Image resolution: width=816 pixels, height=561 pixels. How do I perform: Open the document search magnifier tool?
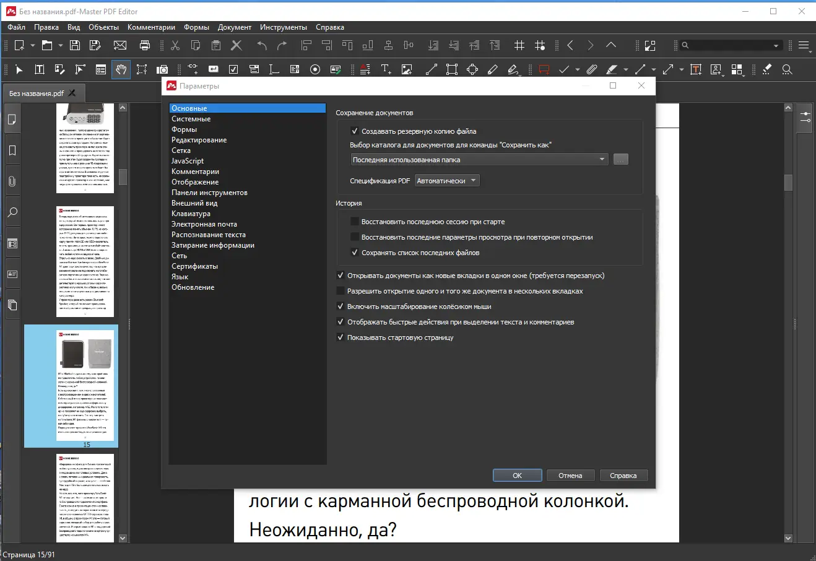pos(787,69)
